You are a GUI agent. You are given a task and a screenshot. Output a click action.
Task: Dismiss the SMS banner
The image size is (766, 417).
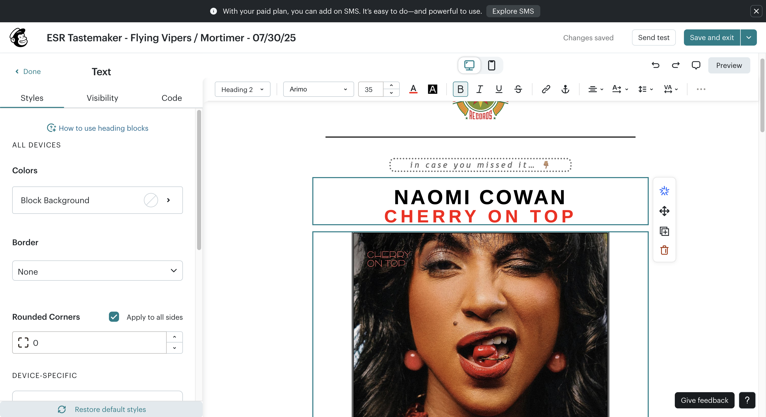(x=756, y=11)
